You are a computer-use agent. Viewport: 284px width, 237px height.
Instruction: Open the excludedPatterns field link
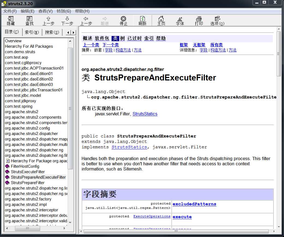pos(194,204)
